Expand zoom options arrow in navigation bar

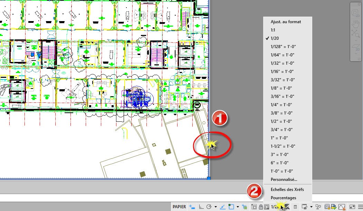[x=356, y=40]
